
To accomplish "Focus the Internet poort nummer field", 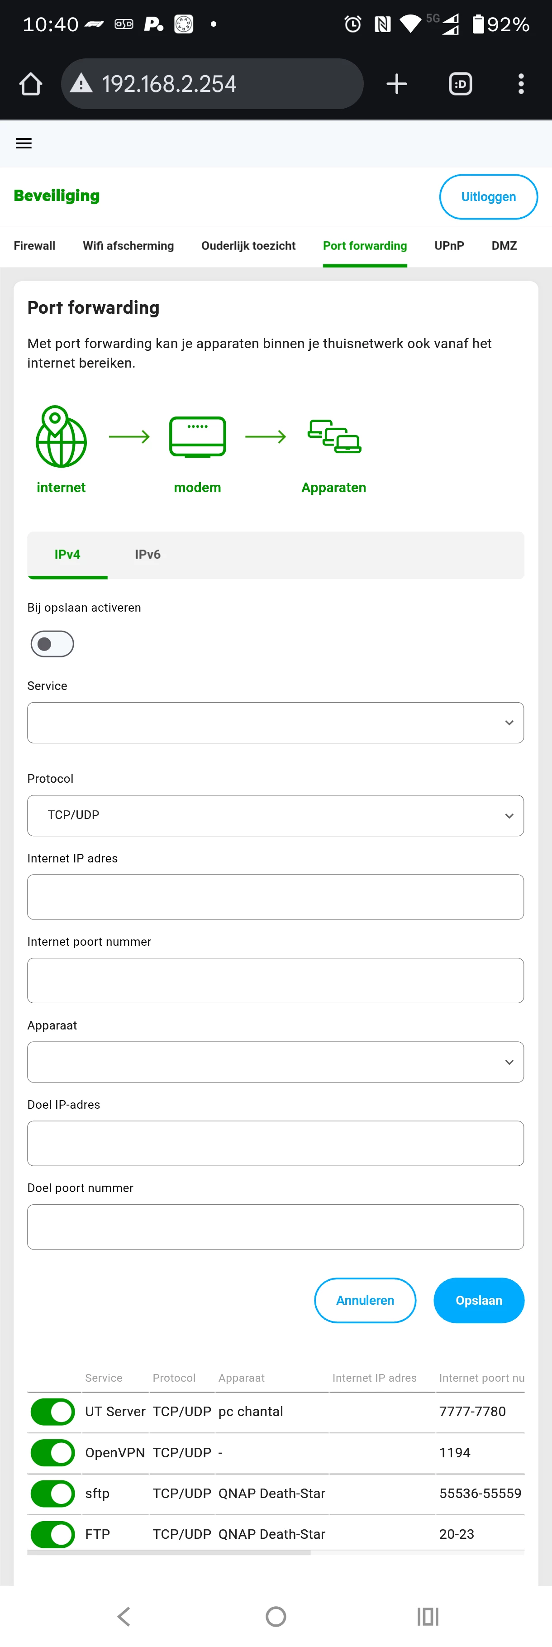I will pyautogui.click(x=276, y=980).
